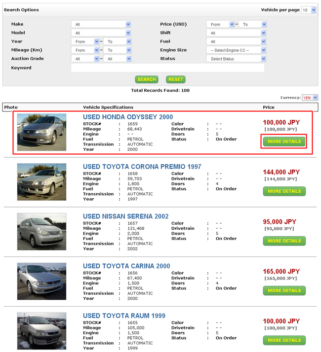This screenshot has width=321, height=352.
Task: Click stock number 1655
Action: [x=132, y=322]
